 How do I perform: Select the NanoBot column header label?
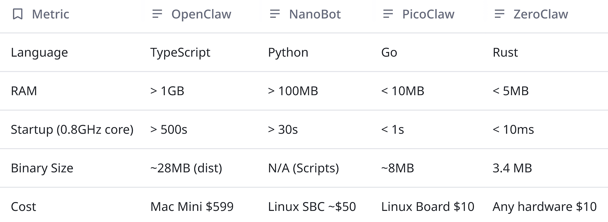[x=315, y=14]
